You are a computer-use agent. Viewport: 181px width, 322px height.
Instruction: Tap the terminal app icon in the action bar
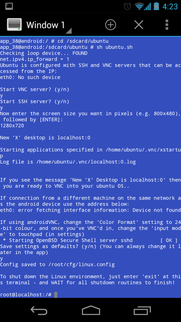(14, 25)
